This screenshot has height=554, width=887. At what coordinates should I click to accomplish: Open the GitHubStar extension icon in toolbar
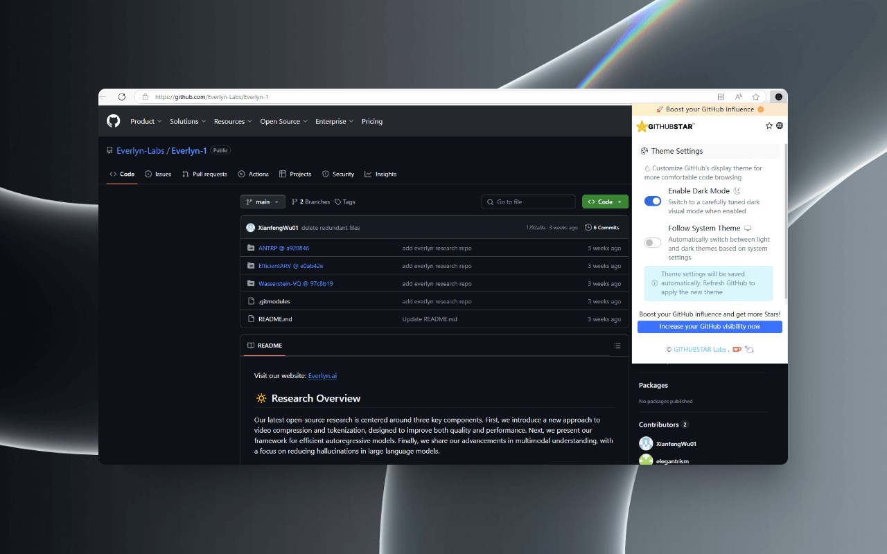[x=779, y=97]
